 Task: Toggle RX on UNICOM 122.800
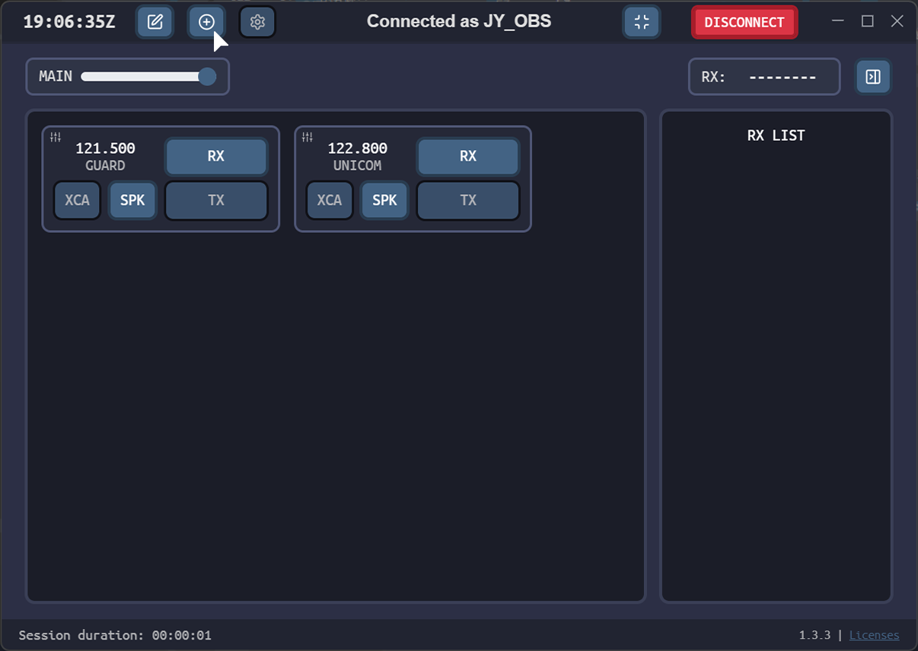468,156
